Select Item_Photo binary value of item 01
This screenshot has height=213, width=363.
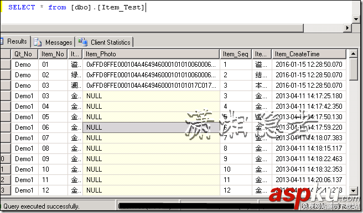point(151,65)
